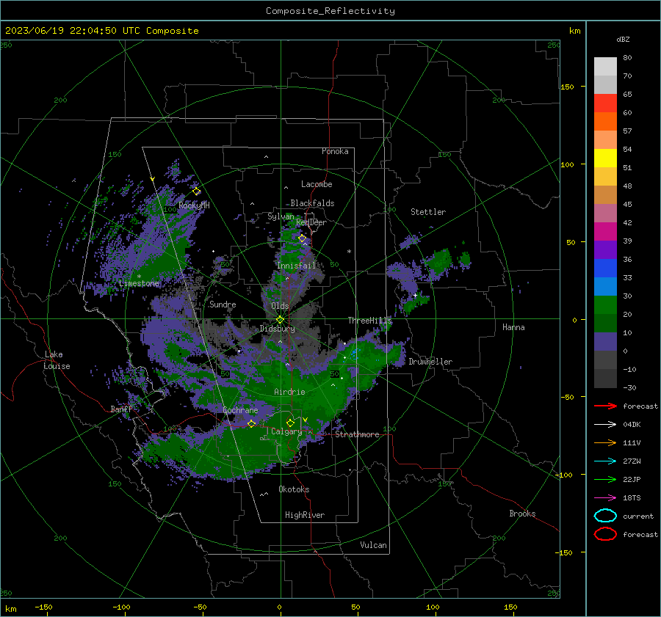Click the Lake Louise label
Screen dimensions: 661x617
tap(57, 360)
